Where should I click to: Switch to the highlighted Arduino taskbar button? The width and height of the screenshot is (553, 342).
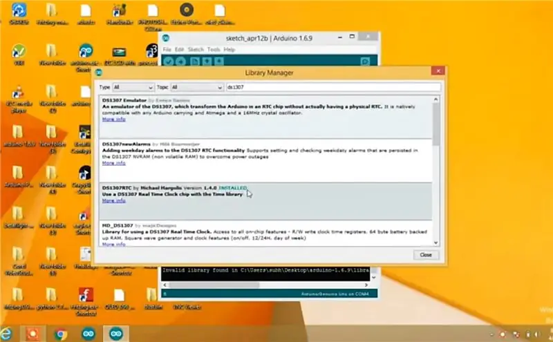116,334
